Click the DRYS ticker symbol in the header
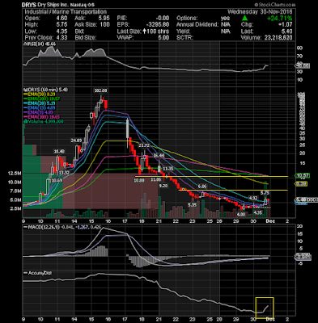 click(29, 5)
